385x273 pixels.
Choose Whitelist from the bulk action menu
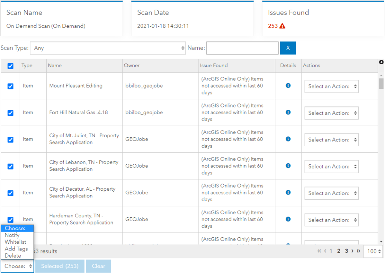(x=15, y=242)
